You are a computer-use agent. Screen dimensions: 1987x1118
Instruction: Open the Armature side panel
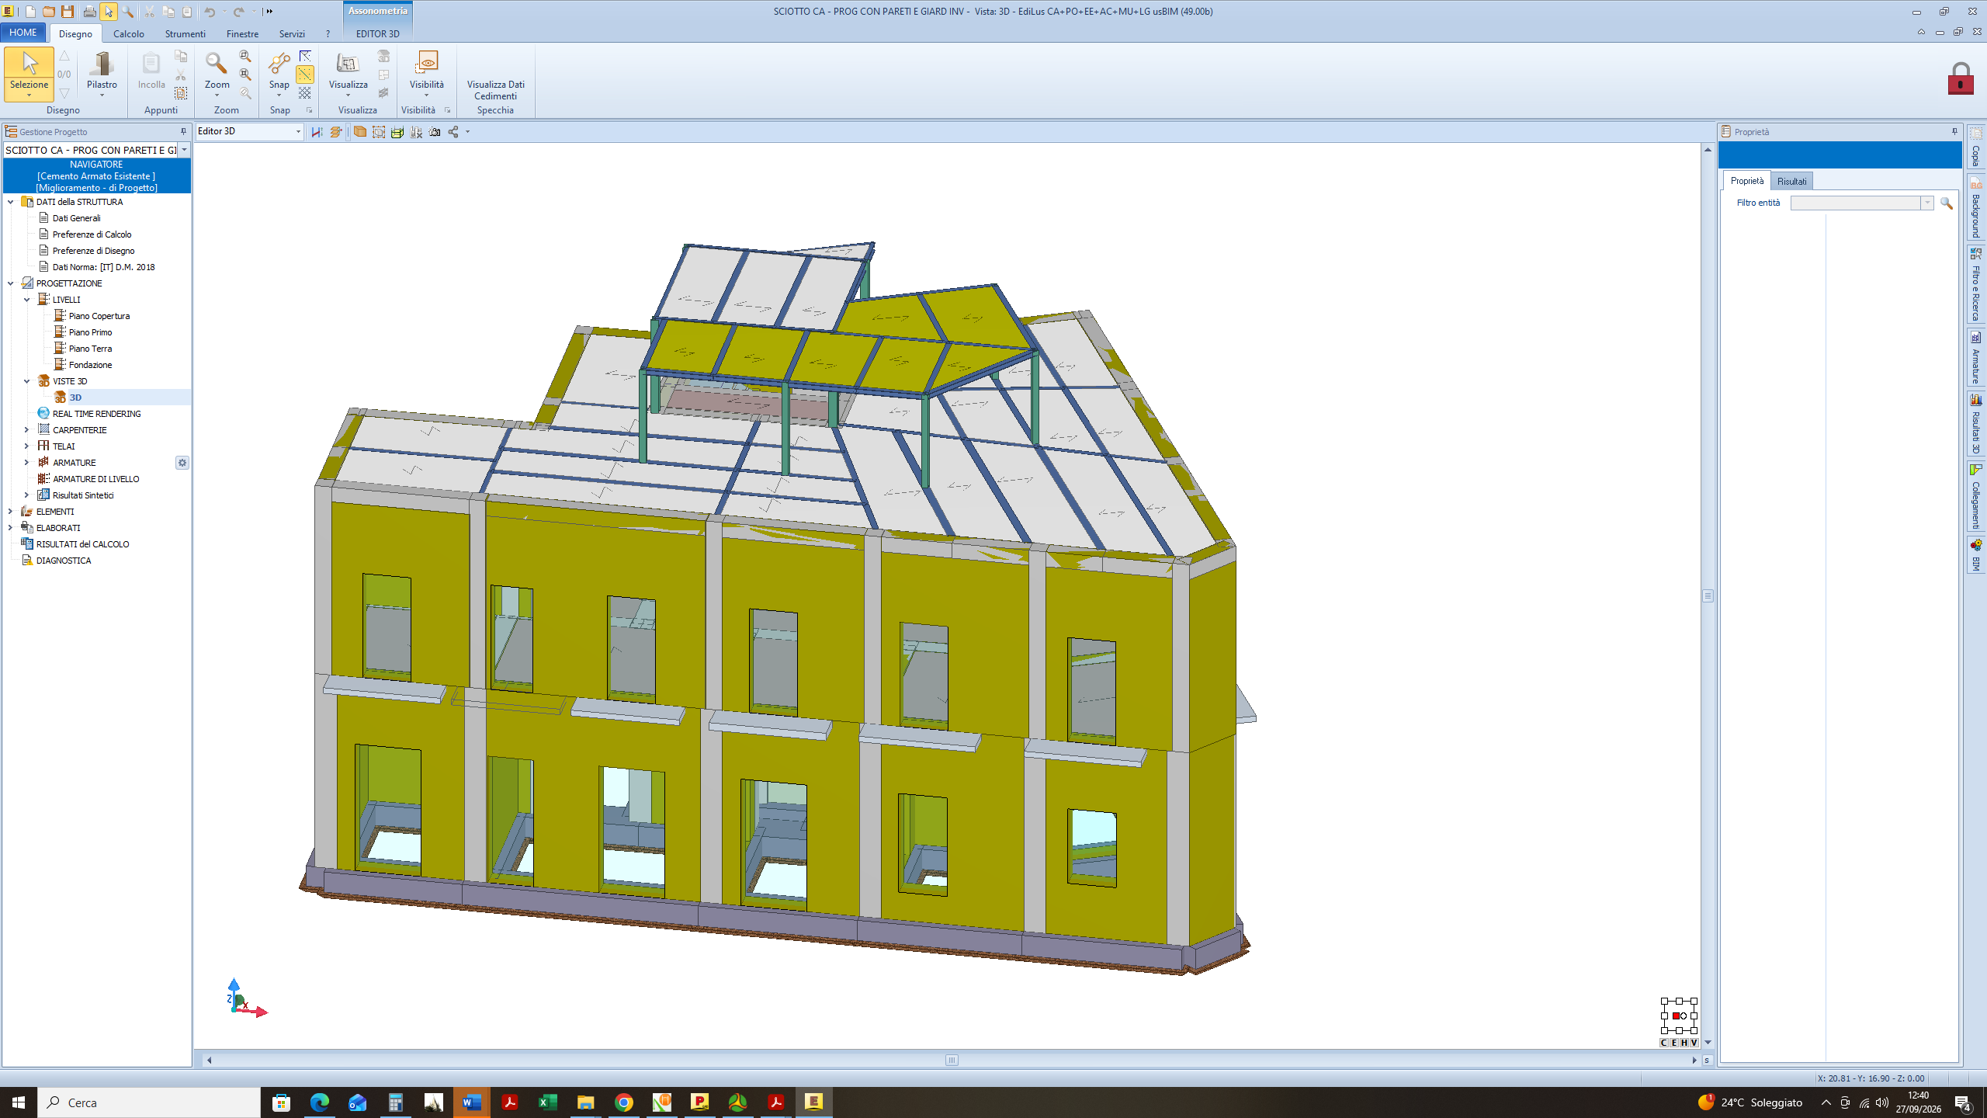(1976, 356)
